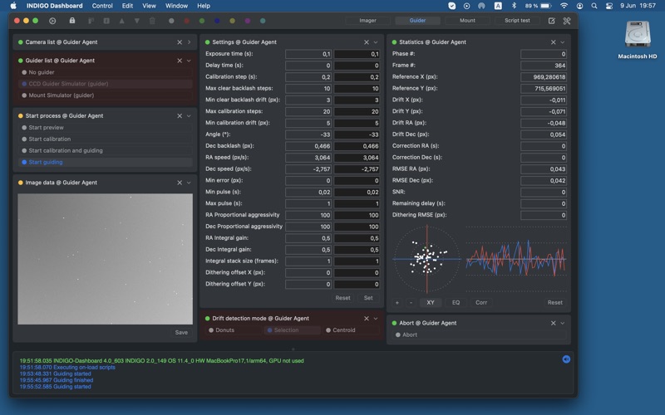Click the padlock icon in the toolbar
This screenshot has height=415, width=665.
coord(72,20)
